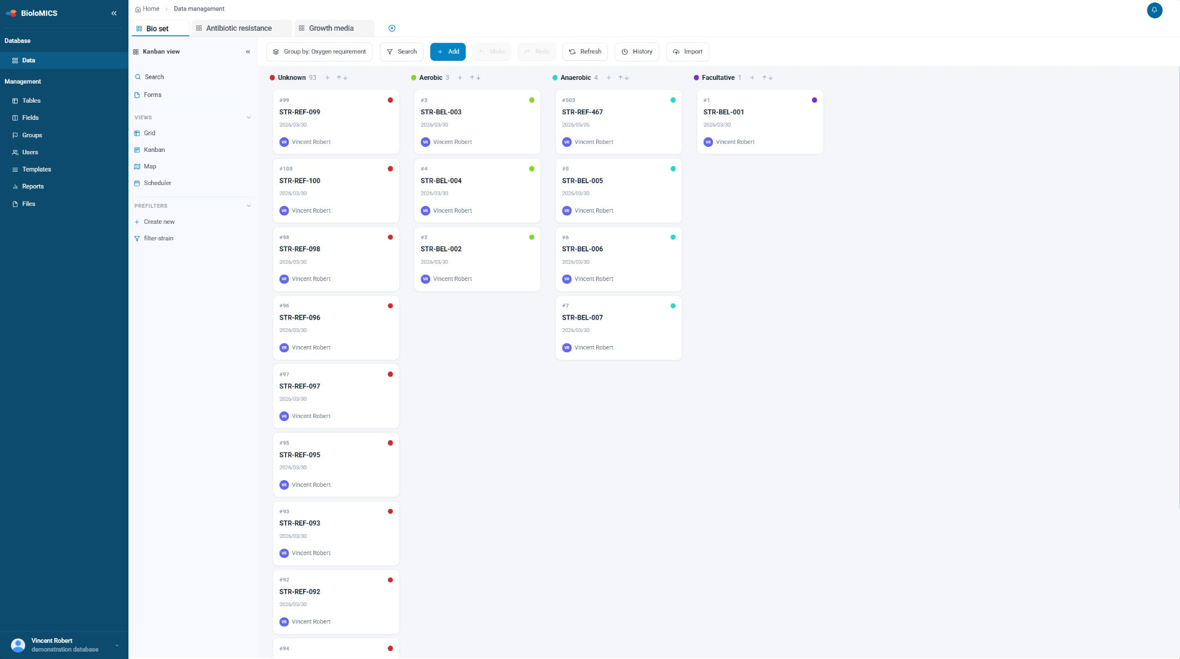
Task: Collapse the VIEWS section
Action: click(249, 117)
